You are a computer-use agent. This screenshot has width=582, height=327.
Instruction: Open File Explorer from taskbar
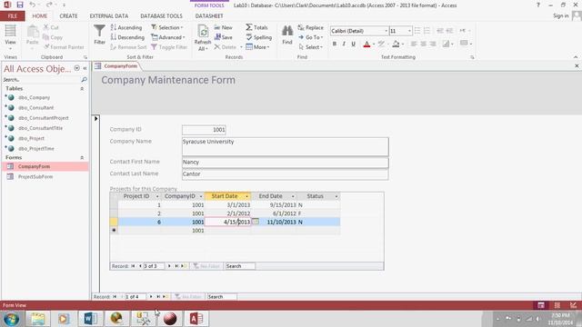click(x=37, y=319)
